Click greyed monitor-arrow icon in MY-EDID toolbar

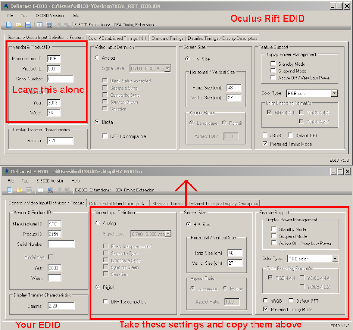[x=68, y=190]
